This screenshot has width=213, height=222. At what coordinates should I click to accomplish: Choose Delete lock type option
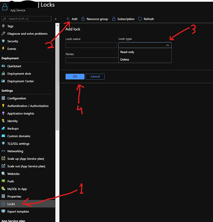point(145,59)
